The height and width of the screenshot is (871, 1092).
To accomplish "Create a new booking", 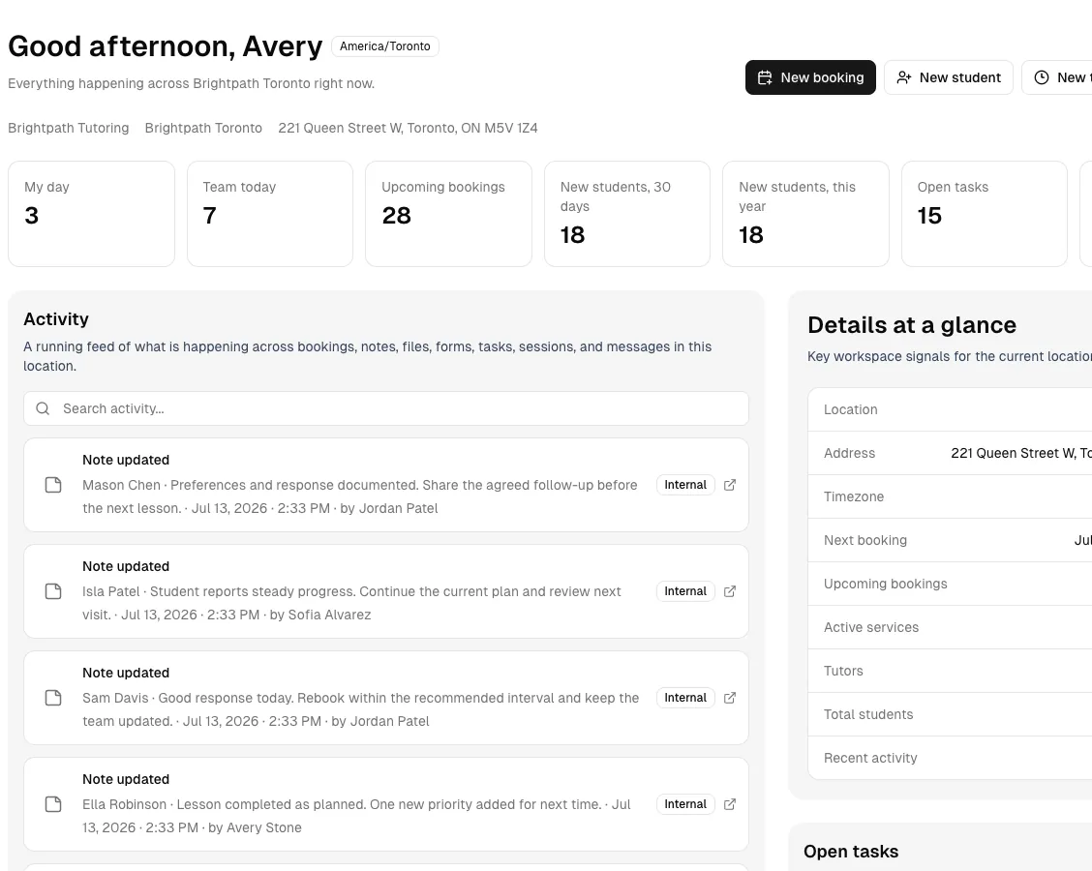I will coord(810,77).
